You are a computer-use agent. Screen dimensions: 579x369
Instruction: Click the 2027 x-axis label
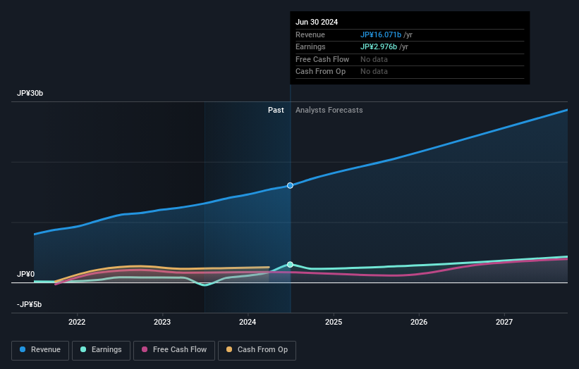click(x=504, y=322)
